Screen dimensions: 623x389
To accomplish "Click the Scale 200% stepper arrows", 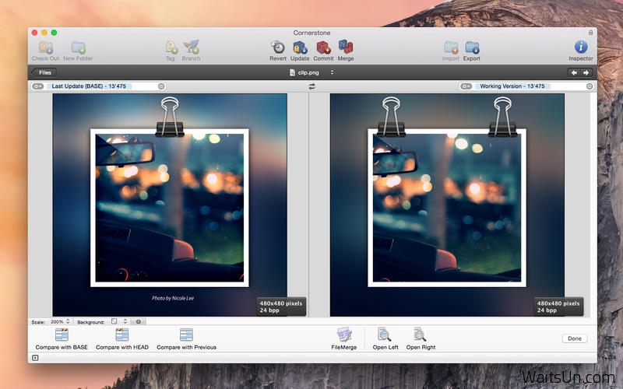I will click(x=68, y=321).
